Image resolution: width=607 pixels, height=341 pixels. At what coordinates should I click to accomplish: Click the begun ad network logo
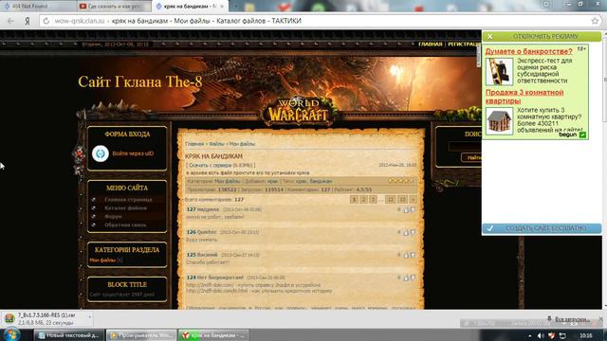tap(572, 135)
